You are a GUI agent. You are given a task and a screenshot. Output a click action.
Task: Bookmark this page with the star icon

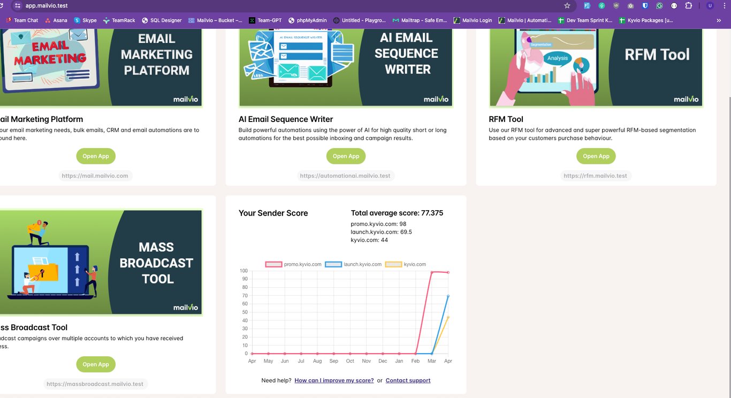pos(567,5)
